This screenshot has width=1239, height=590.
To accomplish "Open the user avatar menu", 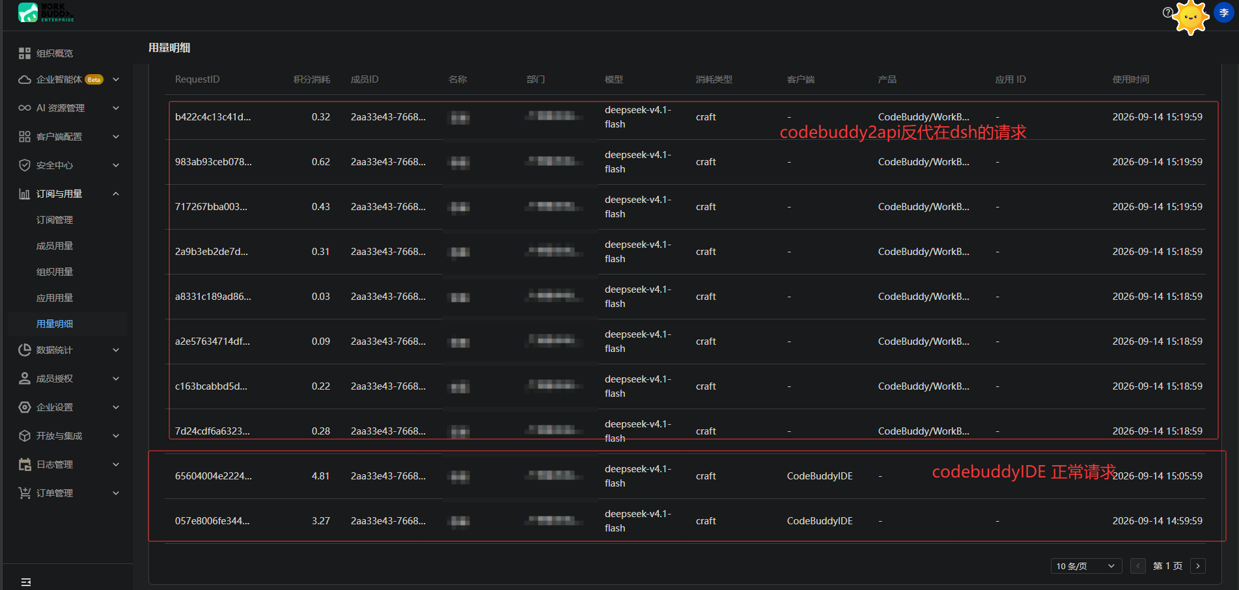I will click(1224, 12).
